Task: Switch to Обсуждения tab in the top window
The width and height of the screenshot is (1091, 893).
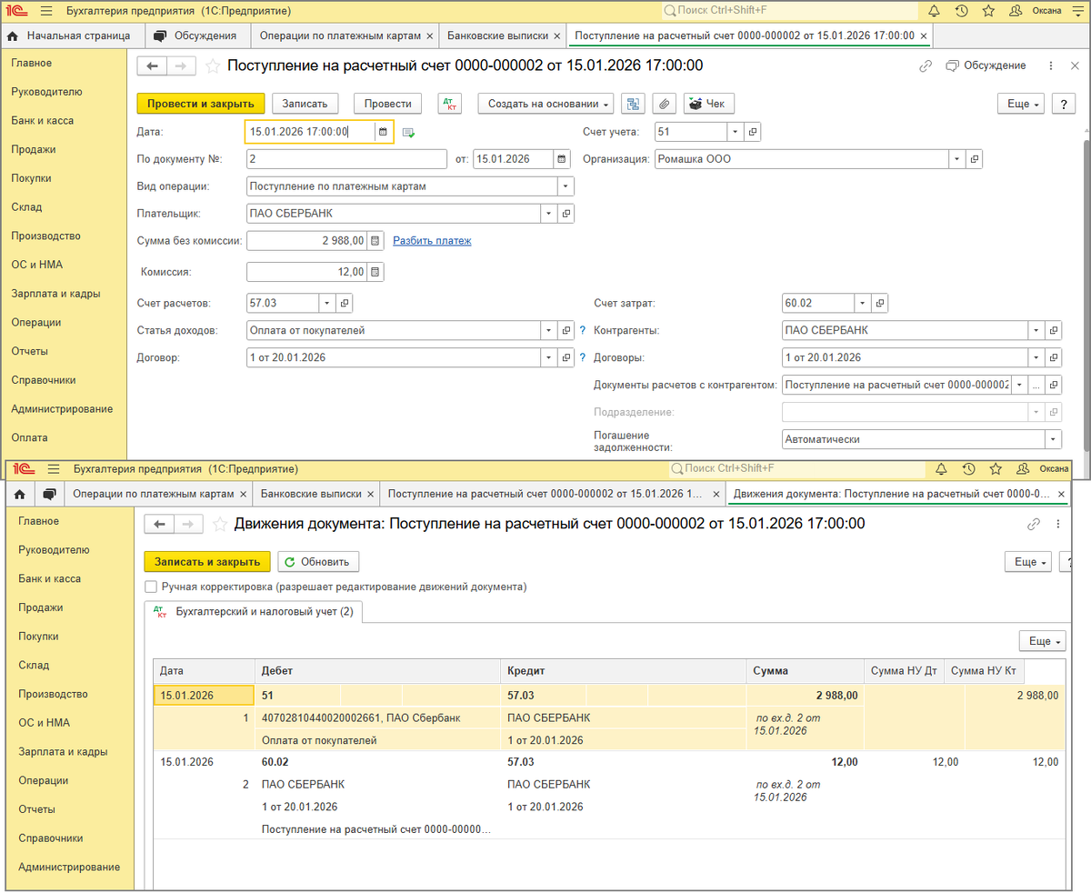Action: tap(195, 36)
